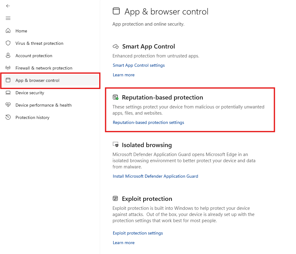Click Learn more under Exploit protection

coord(123,243)
